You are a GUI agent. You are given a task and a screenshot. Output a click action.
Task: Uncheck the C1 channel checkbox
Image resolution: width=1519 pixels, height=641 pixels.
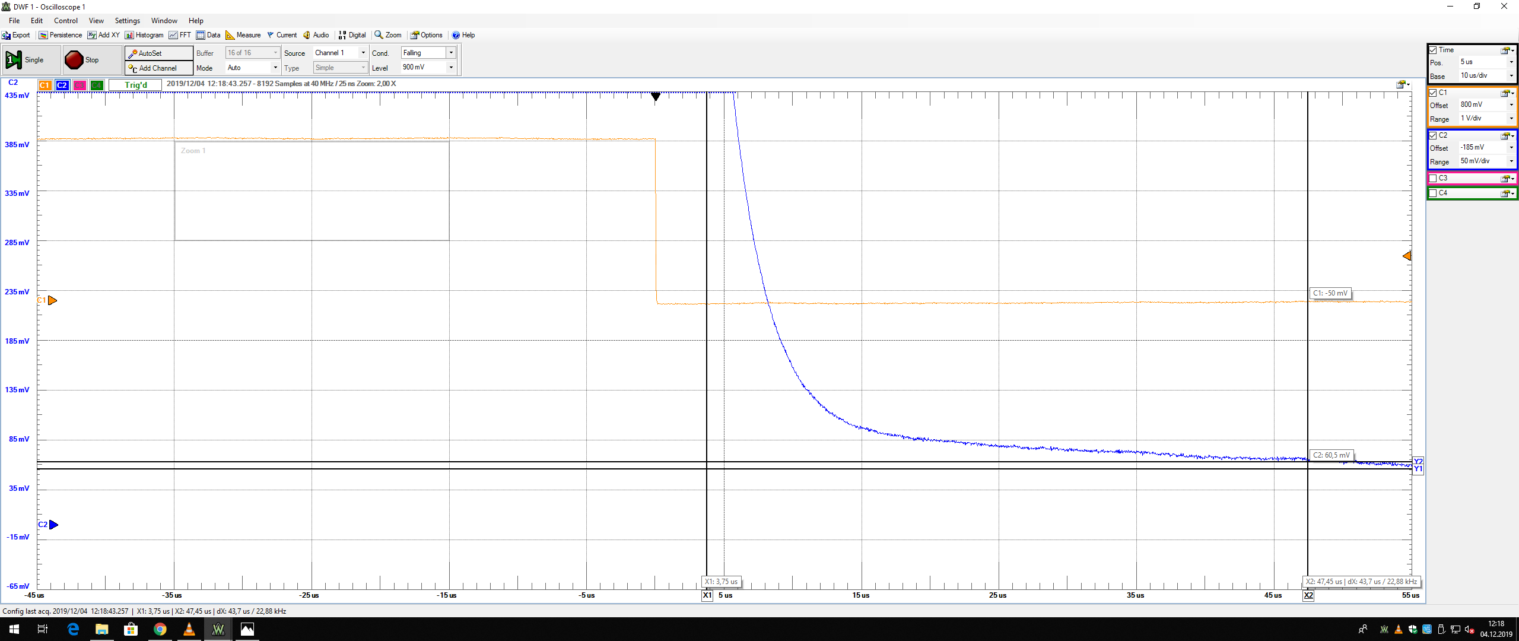click(1433, 93)
